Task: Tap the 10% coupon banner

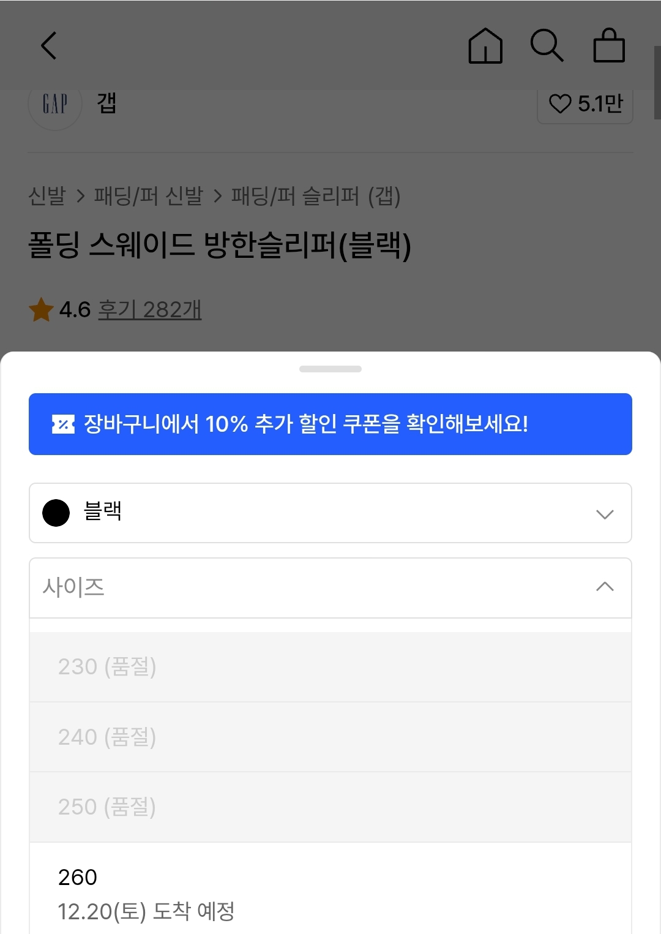Action: 330,424
